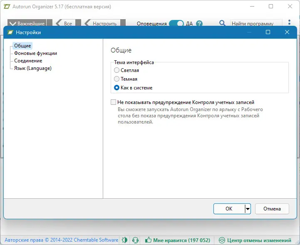Close the Настройки dialog

tap(287, 32)
